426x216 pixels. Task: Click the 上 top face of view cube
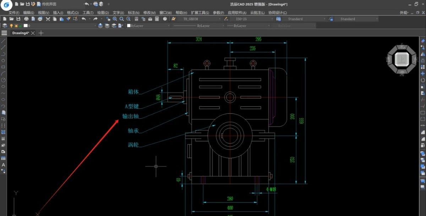(x=402, y=59)
